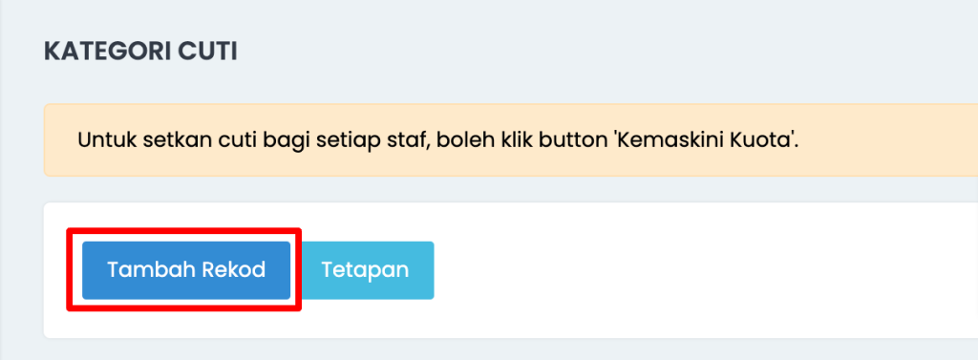Select the KATEGORI CUTI page heading
978x360 pixels.
pos(140,52)
